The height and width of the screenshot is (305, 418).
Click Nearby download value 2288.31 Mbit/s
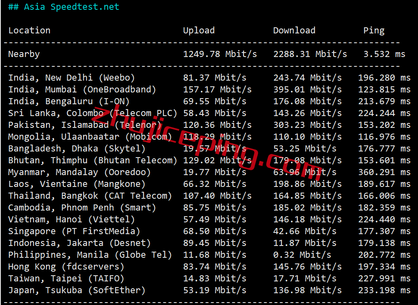(x=310, y=54)
